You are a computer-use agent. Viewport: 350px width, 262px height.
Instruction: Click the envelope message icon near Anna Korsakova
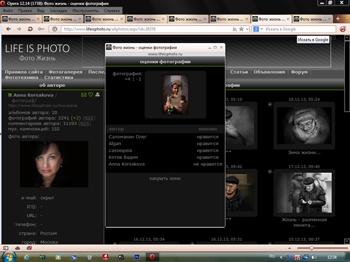pyautogui.click(x=84, y=95)
